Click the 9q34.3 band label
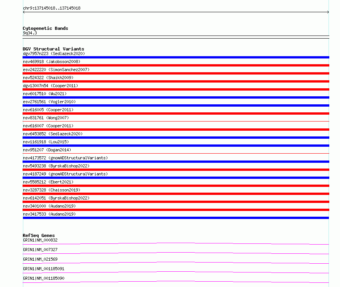The height and width of the screenshot is (287, 340). (x=30, y=33)
